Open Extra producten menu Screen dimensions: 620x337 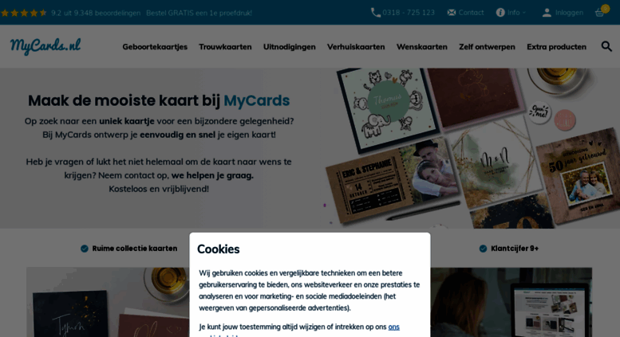[556, 46]
